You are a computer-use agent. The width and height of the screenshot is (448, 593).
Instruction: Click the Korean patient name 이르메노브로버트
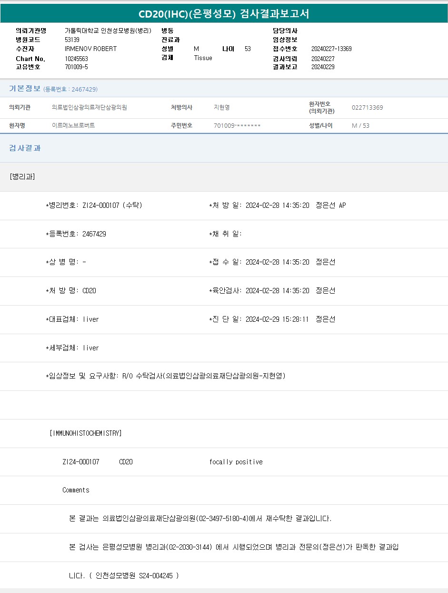[73, 126]
